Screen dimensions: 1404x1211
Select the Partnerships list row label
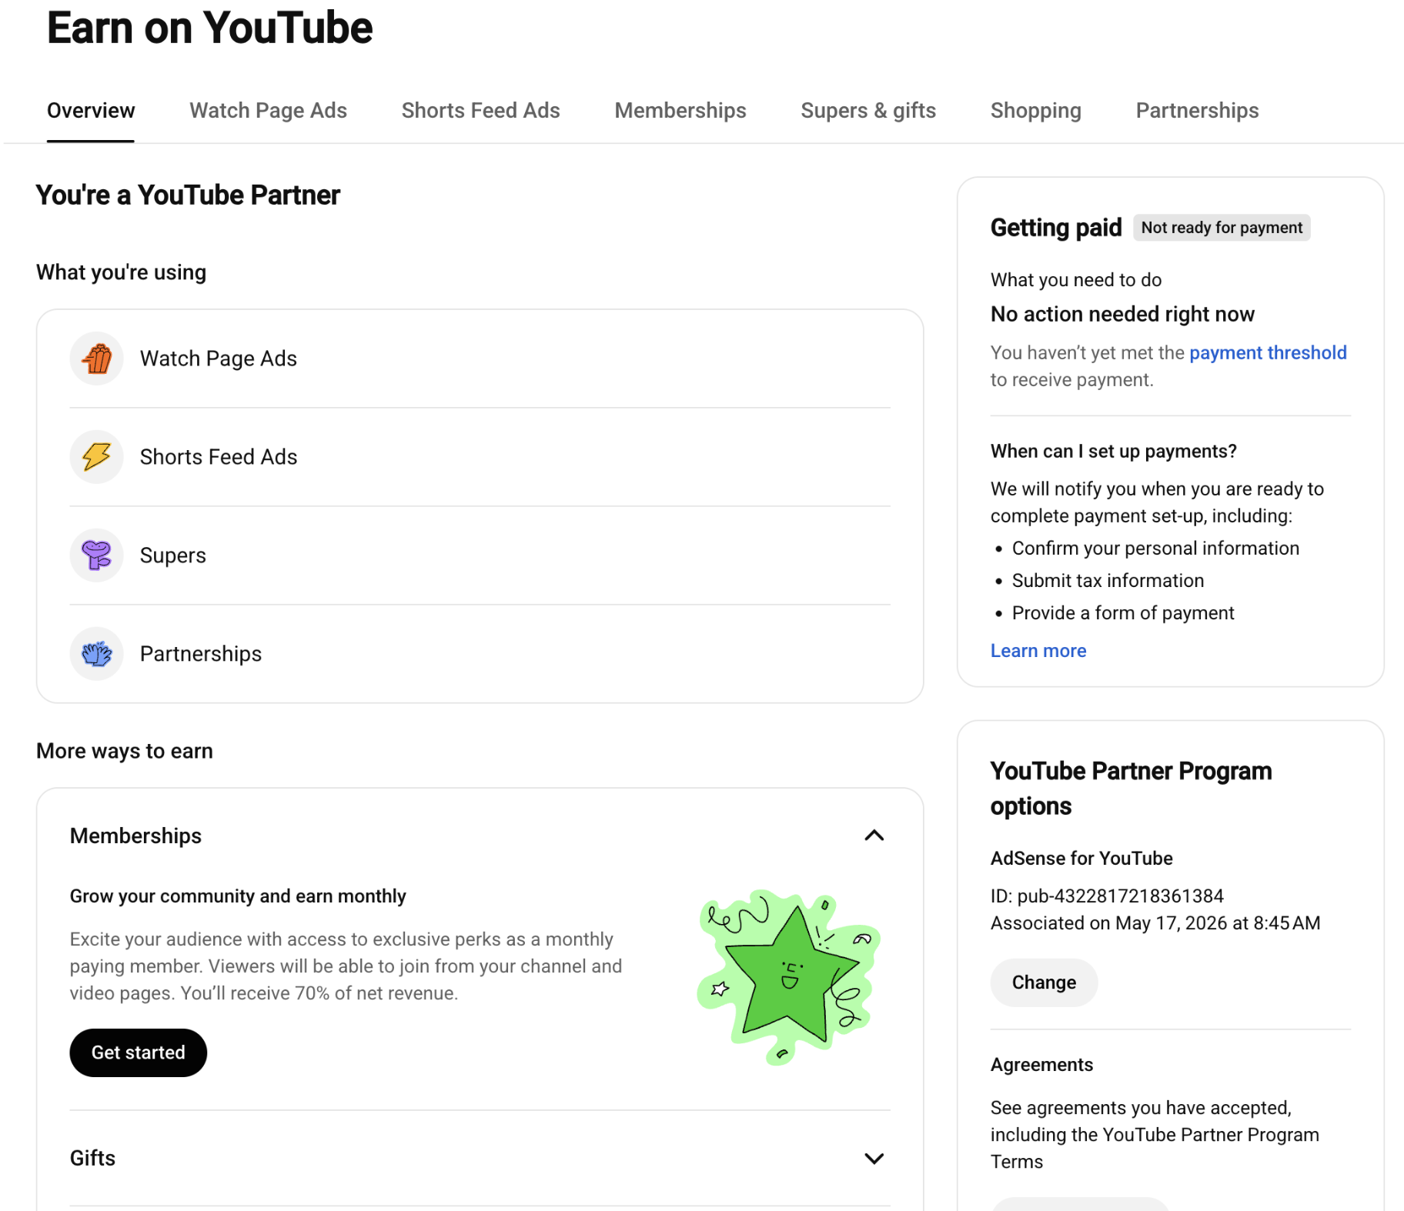pyautogui.click(x=201, y=654)
